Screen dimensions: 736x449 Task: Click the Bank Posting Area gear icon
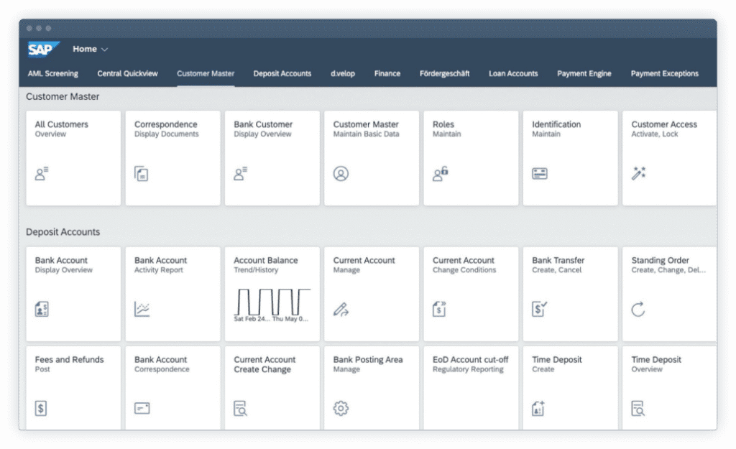click(341, 408)
